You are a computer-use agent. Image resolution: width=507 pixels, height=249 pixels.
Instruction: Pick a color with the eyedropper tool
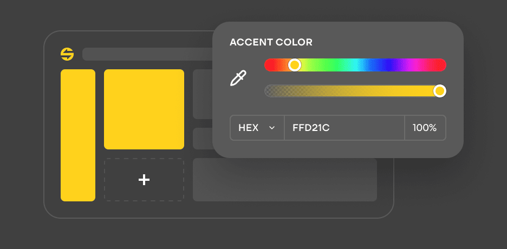(x=238, y=78)
